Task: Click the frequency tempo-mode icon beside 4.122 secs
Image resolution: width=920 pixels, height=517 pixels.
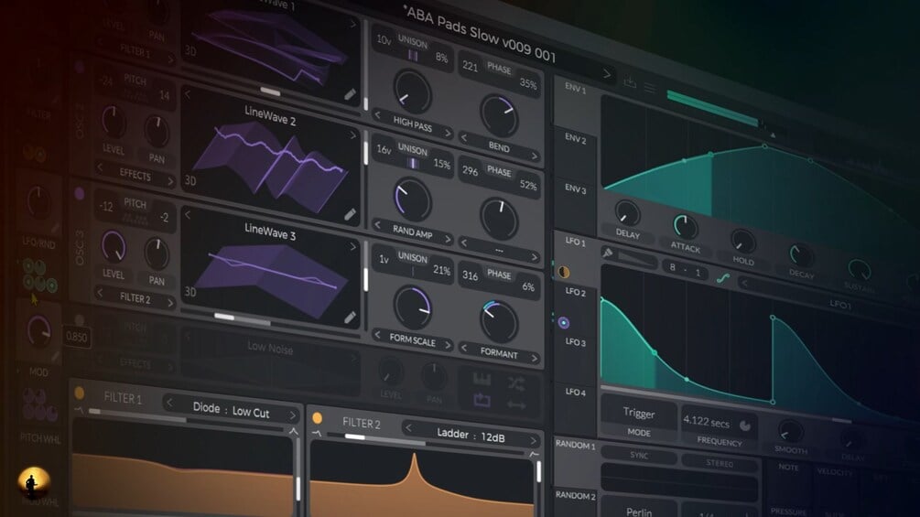Action: 745,425
